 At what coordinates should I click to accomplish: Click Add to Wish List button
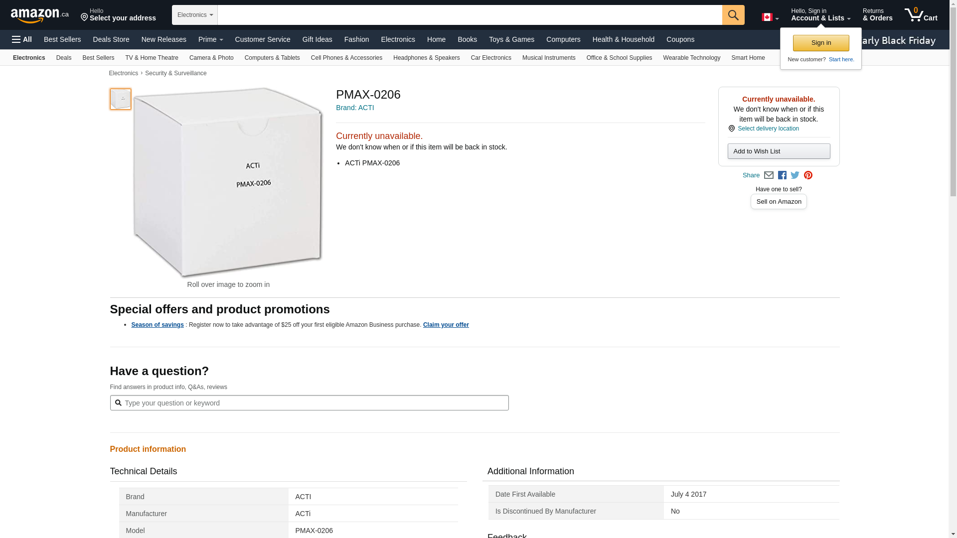click(x=779, y=151)
